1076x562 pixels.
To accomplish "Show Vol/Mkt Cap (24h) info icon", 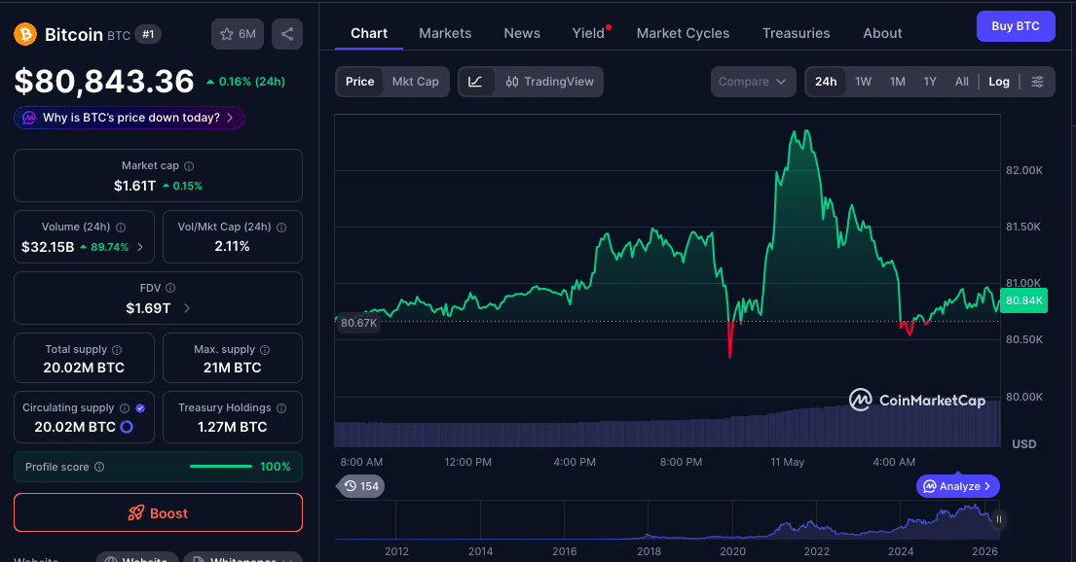I will click(281, 228).
